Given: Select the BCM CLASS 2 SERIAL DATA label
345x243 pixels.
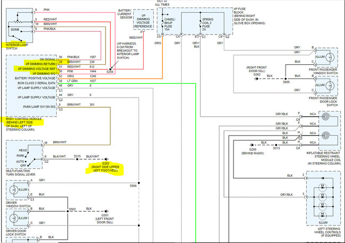Looking at the screenshot, I should pyautogui.click(x=37, y=83).
